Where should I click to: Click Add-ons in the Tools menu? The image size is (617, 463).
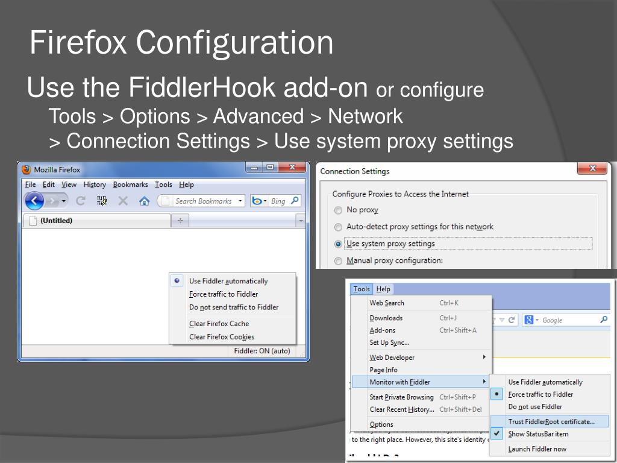[421, 330]
